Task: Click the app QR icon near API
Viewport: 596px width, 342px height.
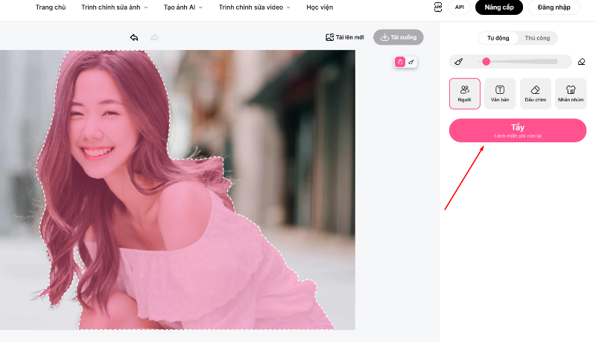Action: pyautogui.click(x=438, y=7)
